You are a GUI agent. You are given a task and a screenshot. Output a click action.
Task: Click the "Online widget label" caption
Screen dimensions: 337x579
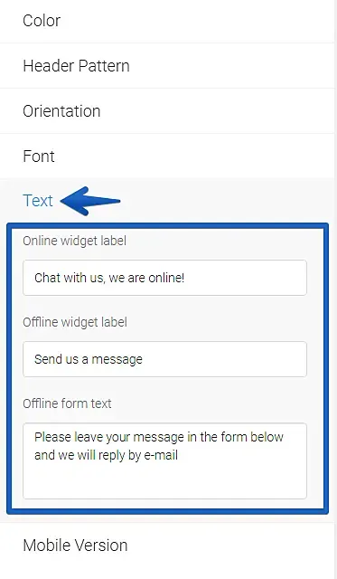pos(74,241)
